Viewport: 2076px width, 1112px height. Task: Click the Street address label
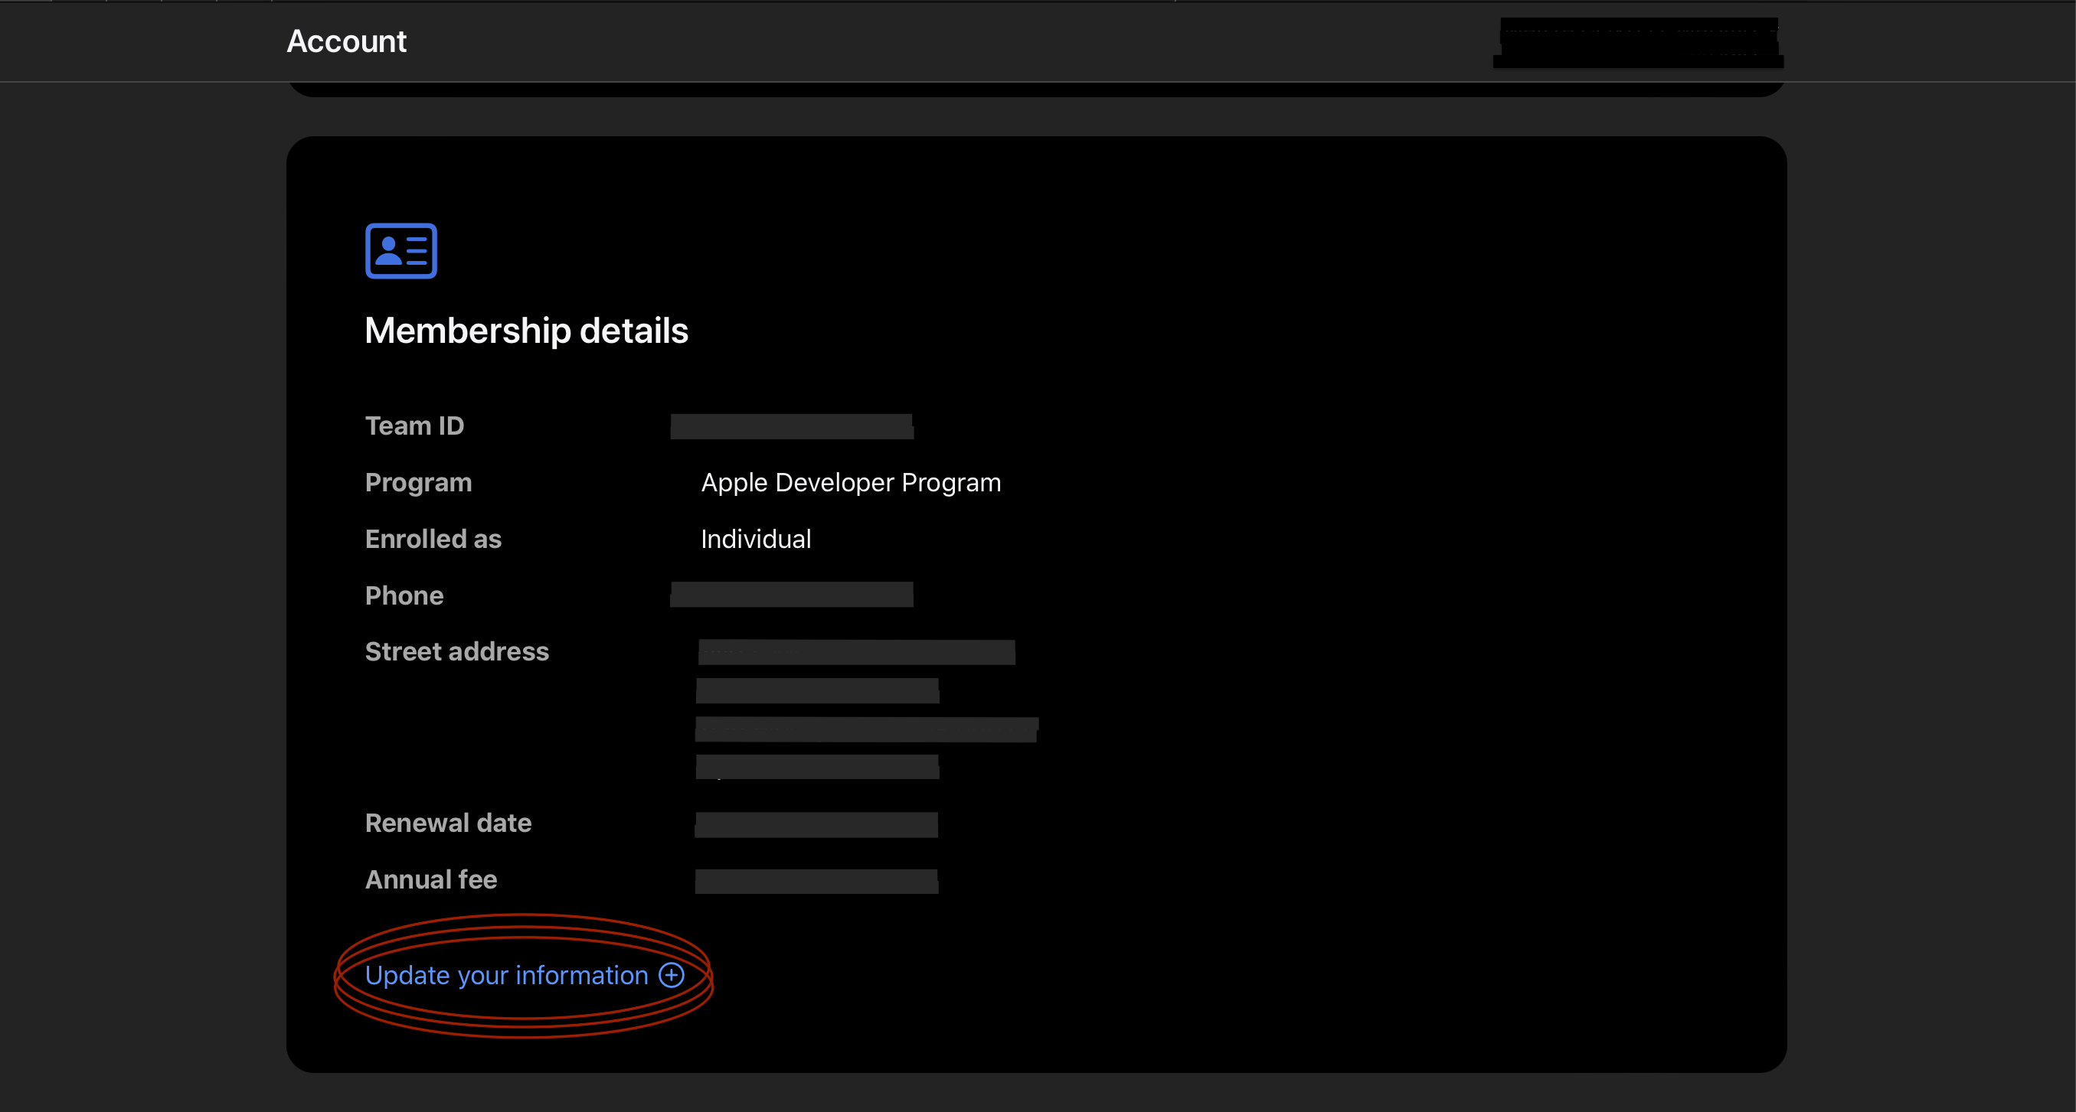(456, 651)
